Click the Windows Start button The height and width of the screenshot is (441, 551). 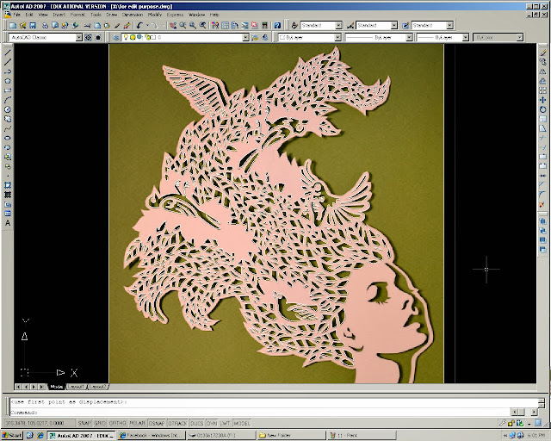(12, 435)
